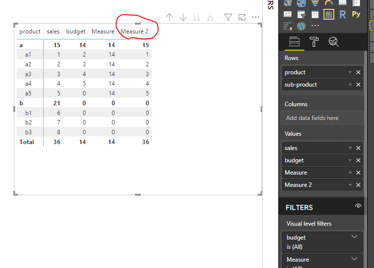Open dropdown for Measure 2 field in Values
This screenshot has height=268, width=374.
[x=350, y=185]
